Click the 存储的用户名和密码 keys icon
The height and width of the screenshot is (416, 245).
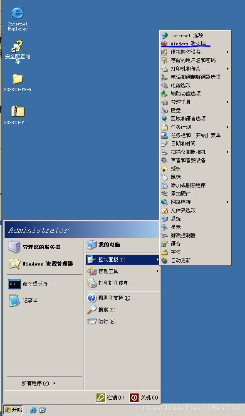[164, 60]
